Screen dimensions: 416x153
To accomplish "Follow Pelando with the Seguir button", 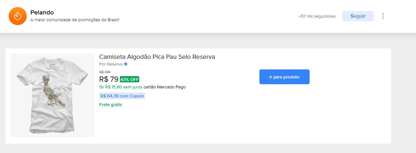I will (x=358, y=16).
